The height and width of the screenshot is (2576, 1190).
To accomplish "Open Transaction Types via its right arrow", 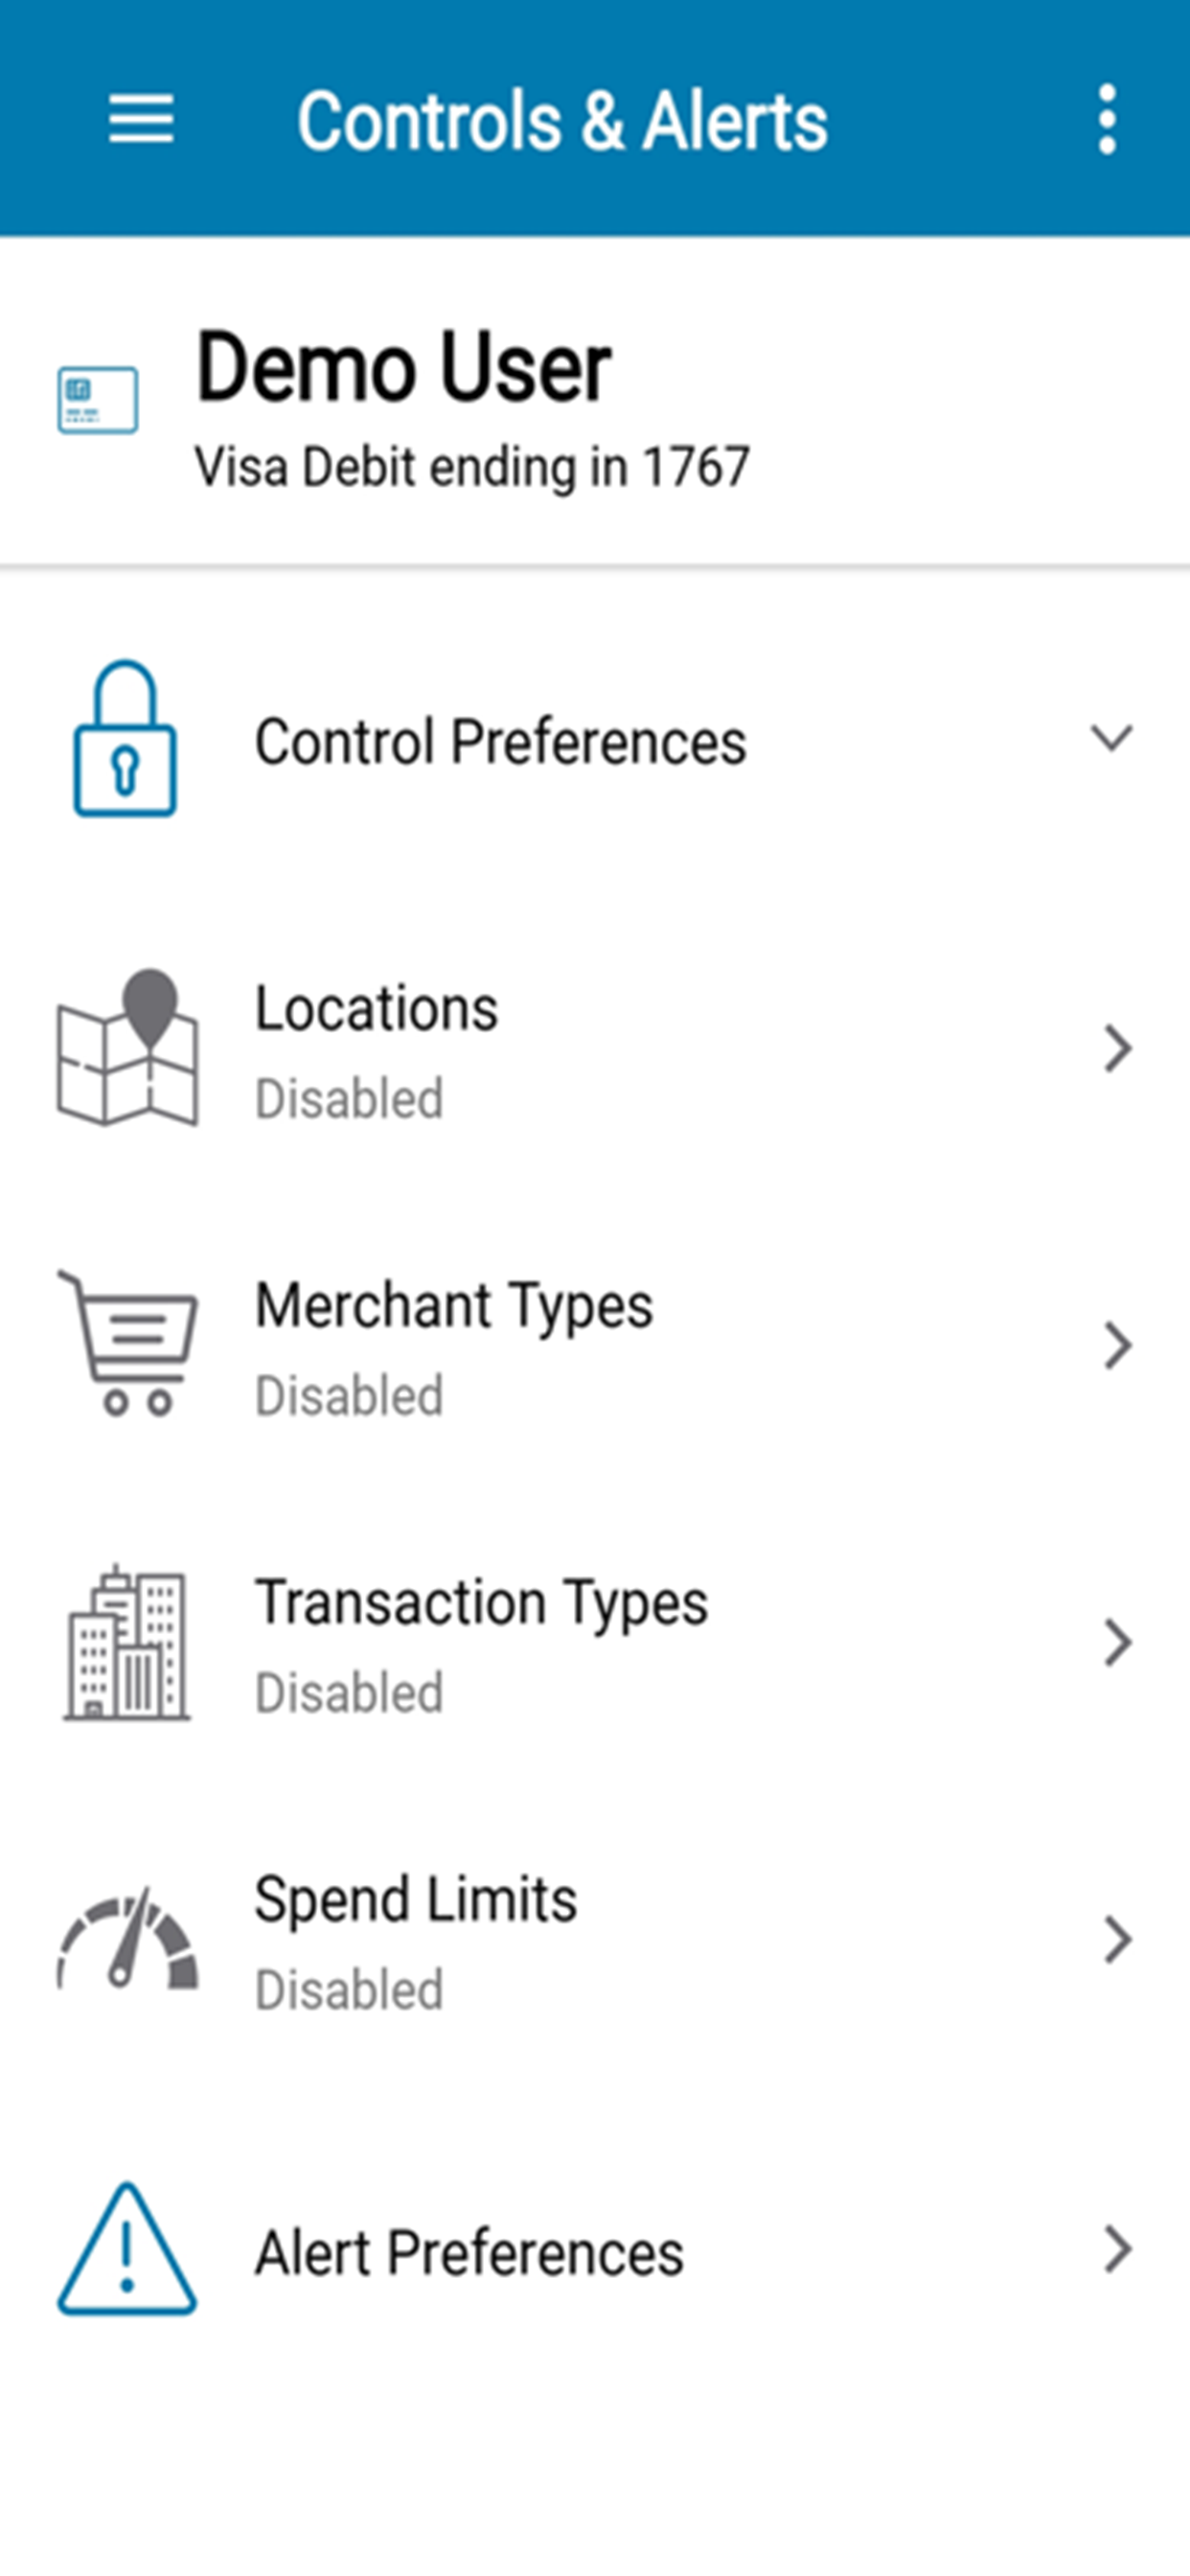I will pyautogui.click(x=1117, y=1643).
